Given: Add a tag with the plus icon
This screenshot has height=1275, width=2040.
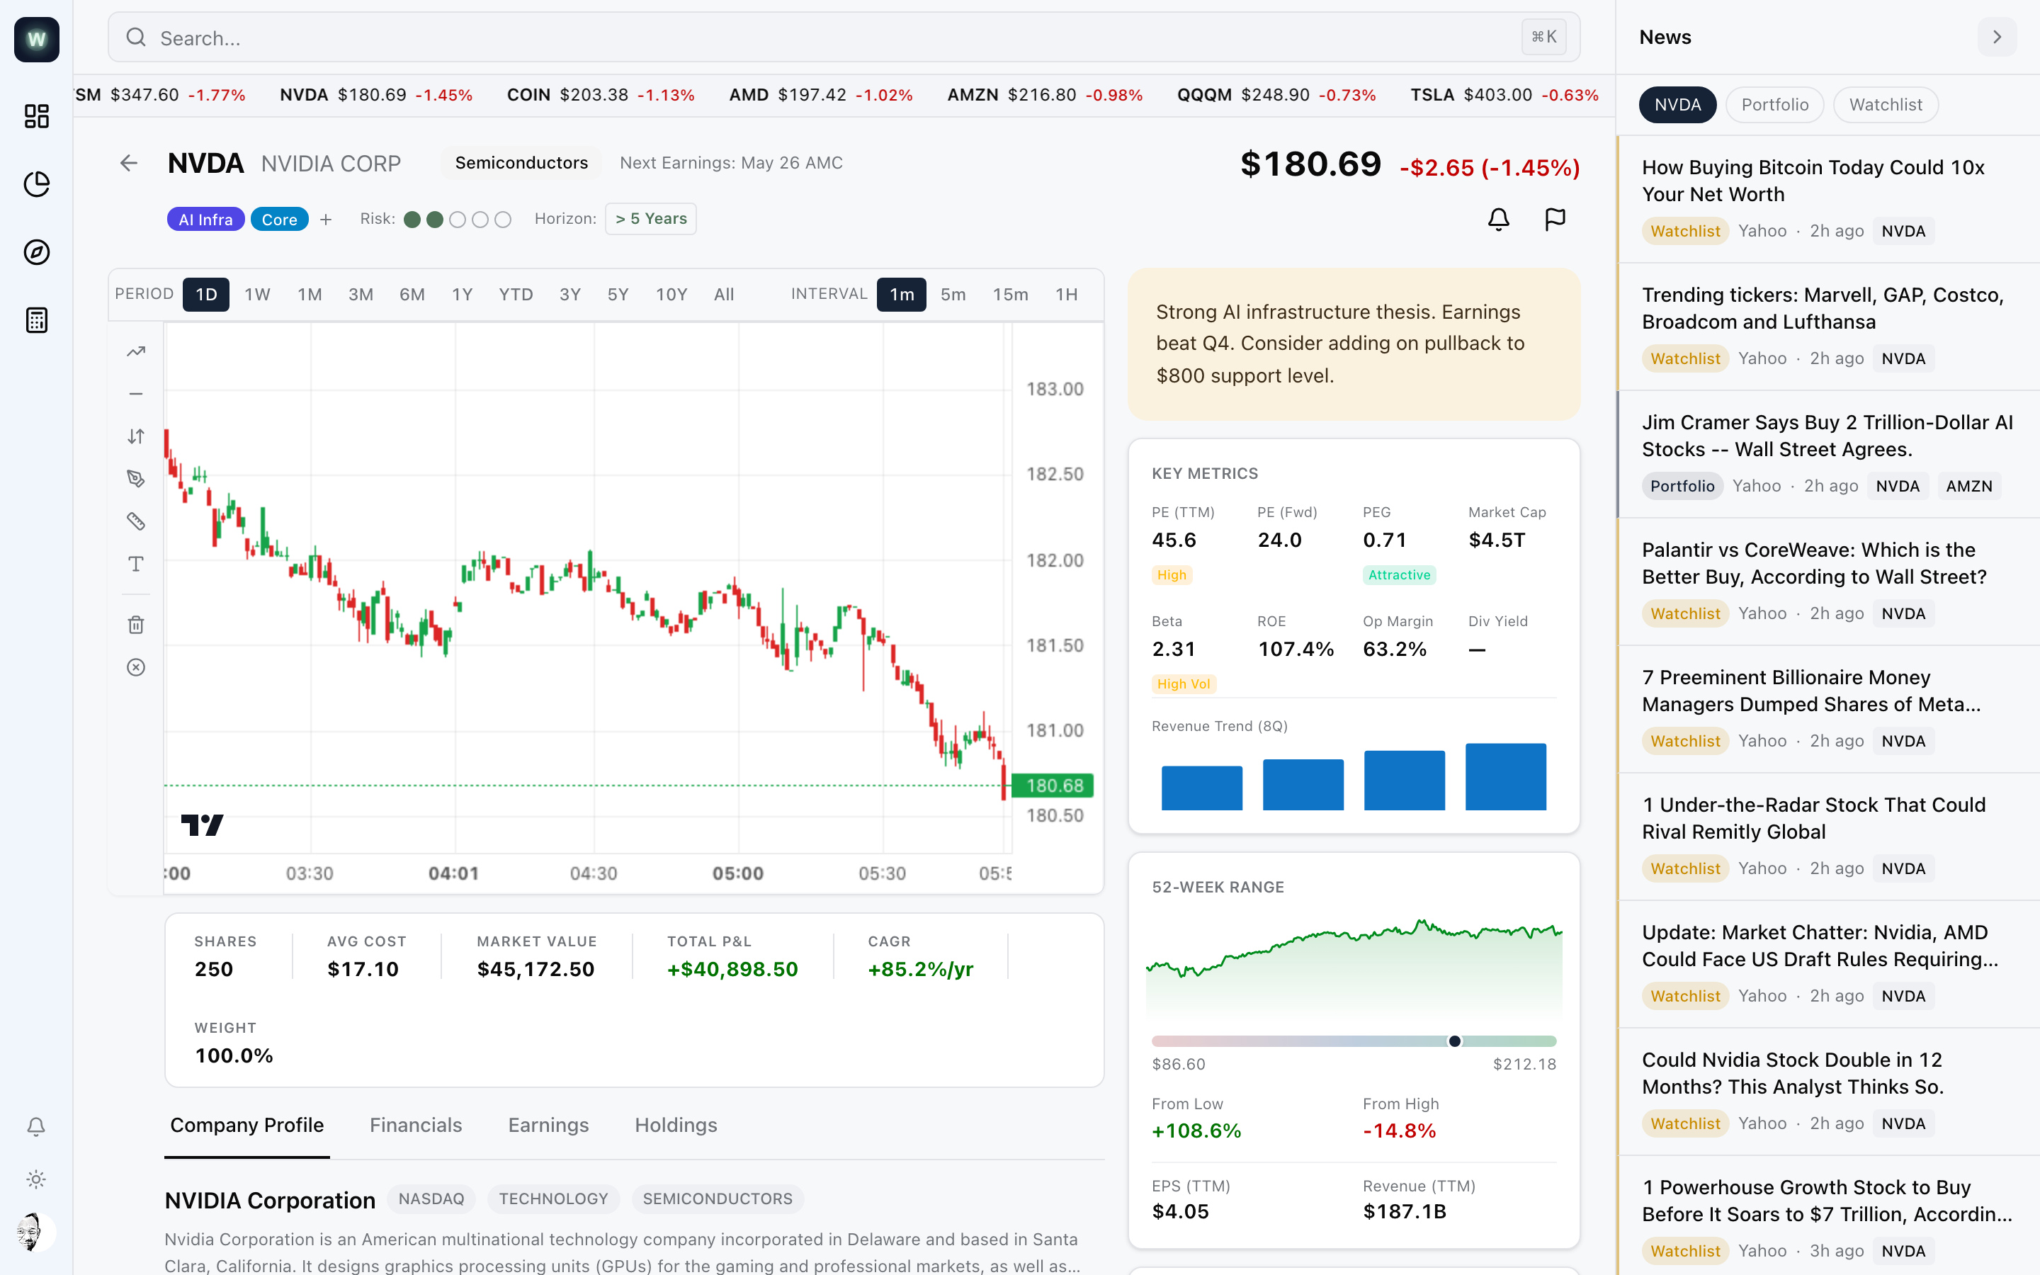Looking at the screenshot, I should pyautogui.click(x=327, y=220).
